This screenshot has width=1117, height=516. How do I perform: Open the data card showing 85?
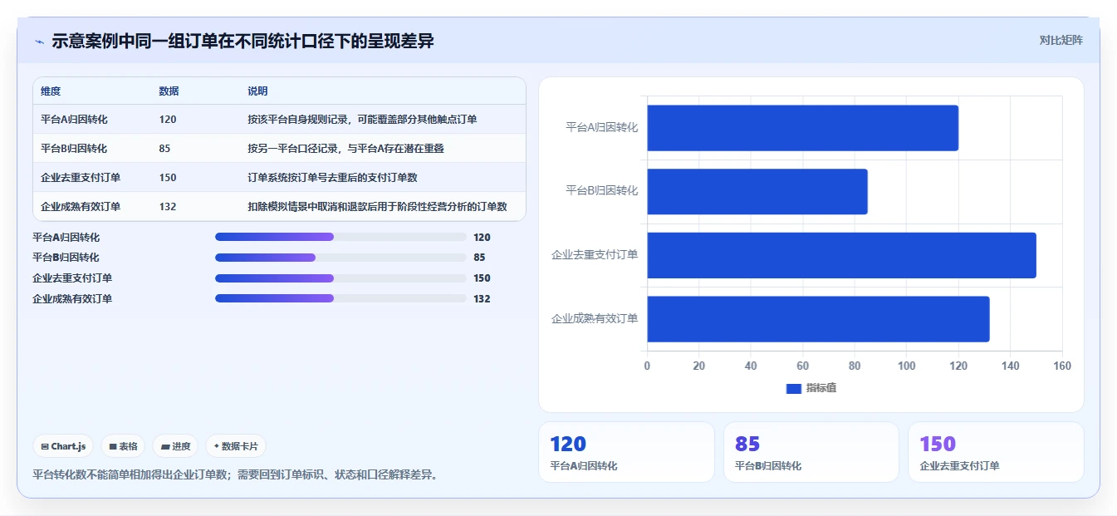(811, 452)
